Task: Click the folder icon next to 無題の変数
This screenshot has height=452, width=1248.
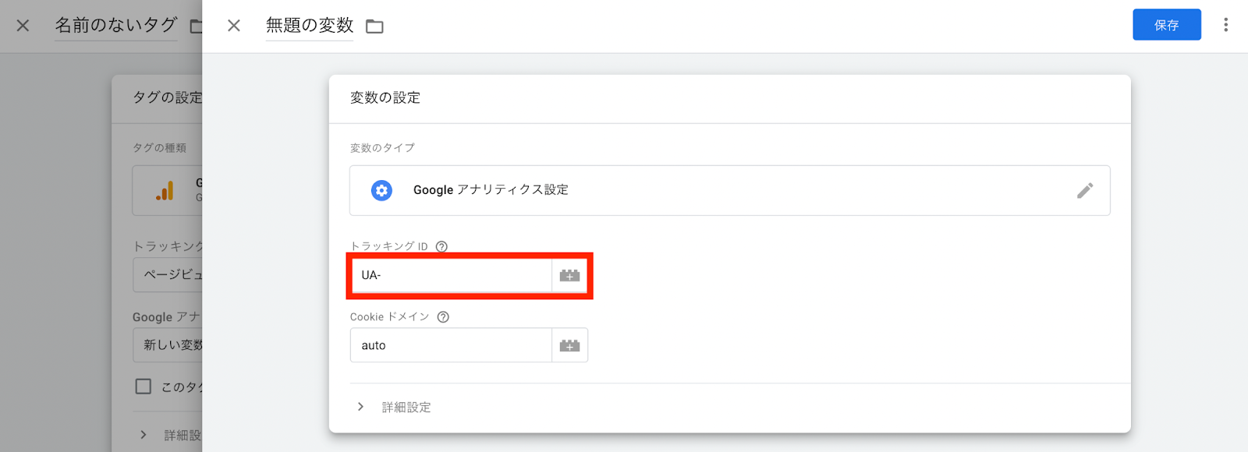Action: pyautogui.click(x=374, y=26)
